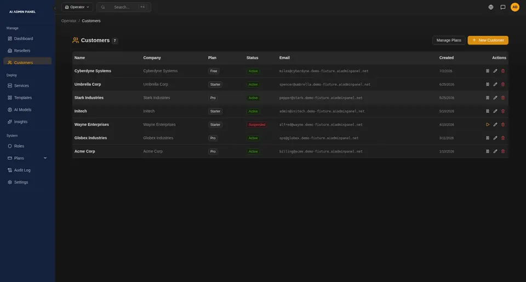
Task: Sort by the Name column header
Action: click(79, 57)
